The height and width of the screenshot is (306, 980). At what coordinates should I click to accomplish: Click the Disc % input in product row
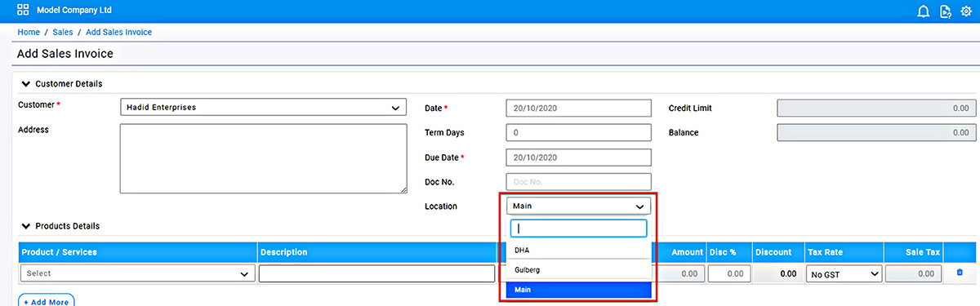pyautogui.click(x=729, y=274)
